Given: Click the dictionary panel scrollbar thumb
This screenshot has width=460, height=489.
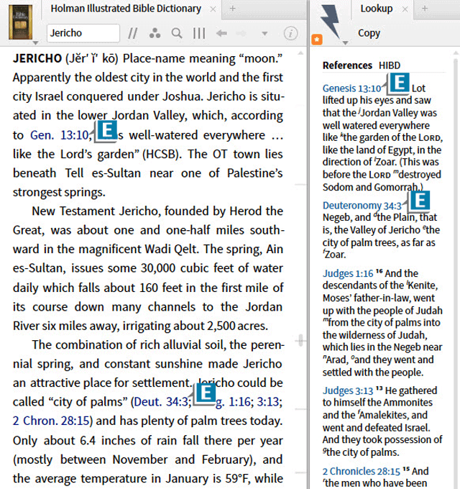Looking at the screenshot, I should (x=300, y=340).
